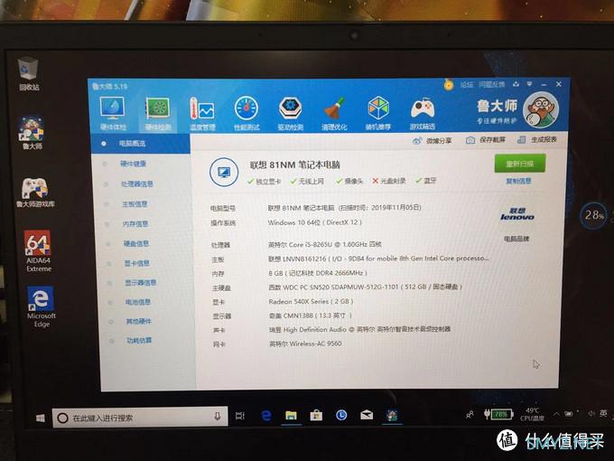Screen dimensions: 614x461
Task: Click green 重新扫描 rescan button
Action: (519, 164)
